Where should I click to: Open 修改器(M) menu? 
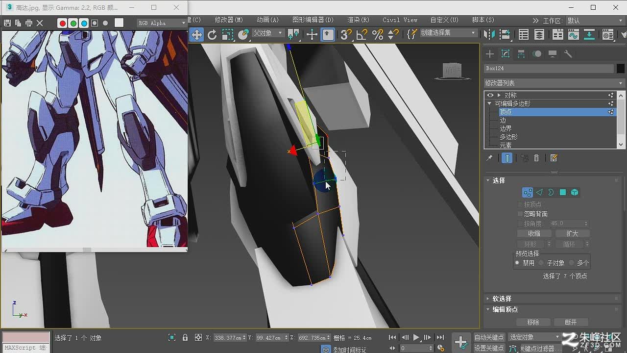(x=229, y=20)
